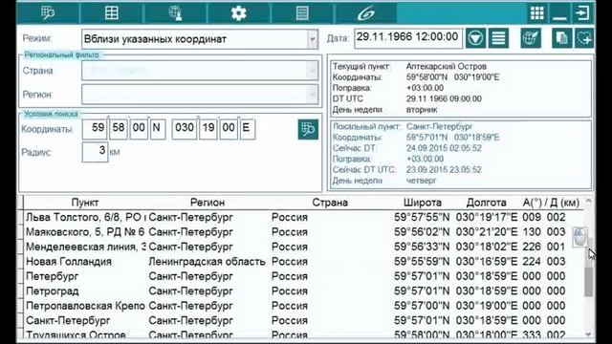Click the Радиус field with 3
The image size is (612, 344).
[96, 152]
